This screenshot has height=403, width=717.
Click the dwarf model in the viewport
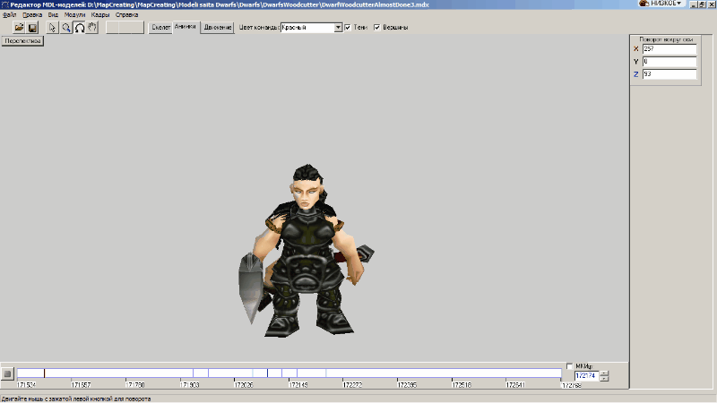pyautogui.click(x=306, y=252)
